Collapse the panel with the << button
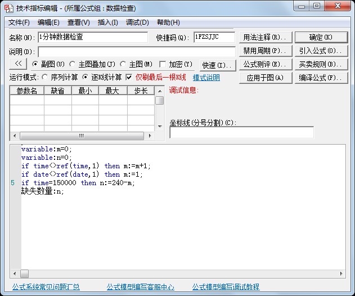355x296 pixels. pyautogui.click(x=18, y=64)
